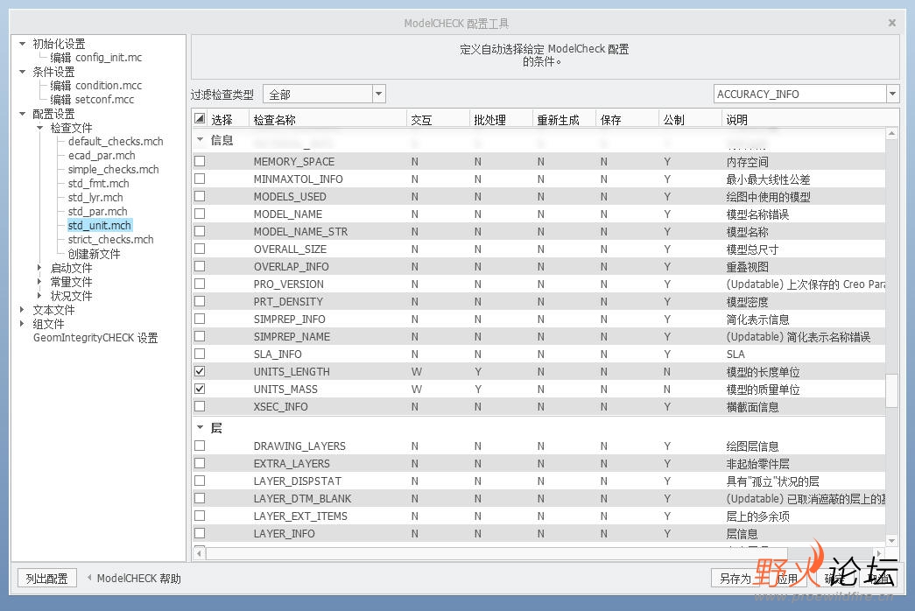915x611 pixels.
Task: Select 编辑 config_init.mc in tree
Action: [x=95, y=57]
